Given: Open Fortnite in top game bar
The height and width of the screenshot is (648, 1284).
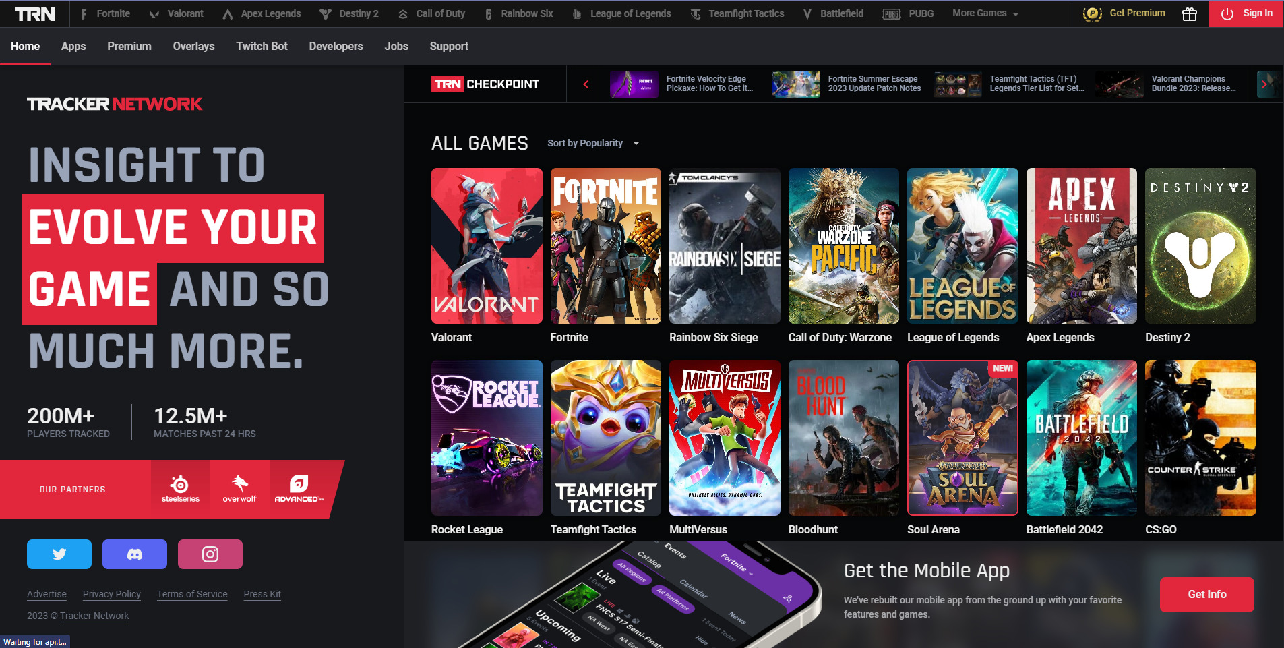Looking at the screenshot, I should pyautogui.click(x=105, y=13).
